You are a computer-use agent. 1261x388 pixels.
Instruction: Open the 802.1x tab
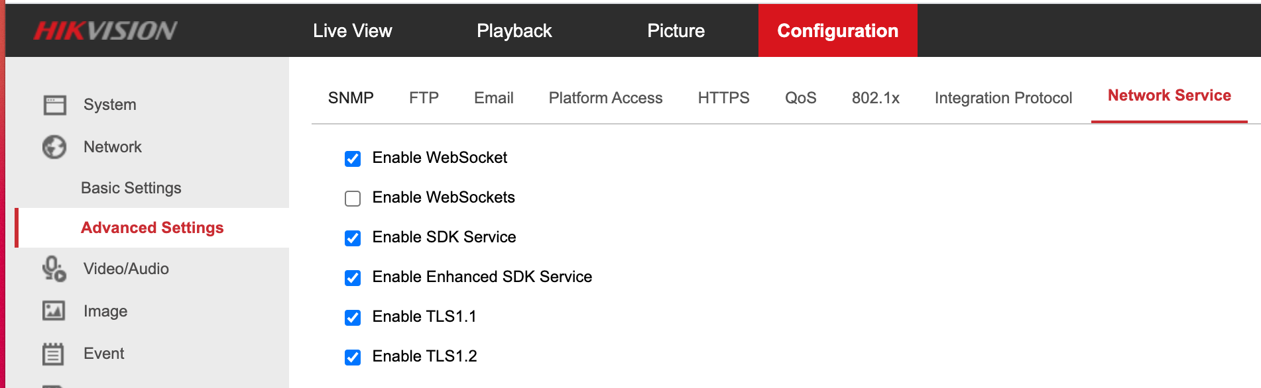(875, 98)
